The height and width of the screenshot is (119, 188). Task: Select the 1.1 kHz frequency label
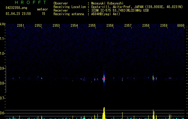pos(2,39)
